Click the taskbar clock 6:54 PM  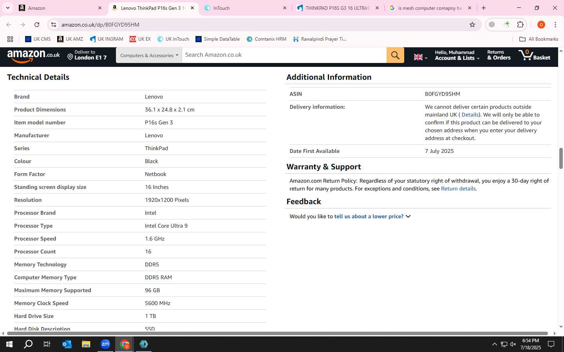531,341
